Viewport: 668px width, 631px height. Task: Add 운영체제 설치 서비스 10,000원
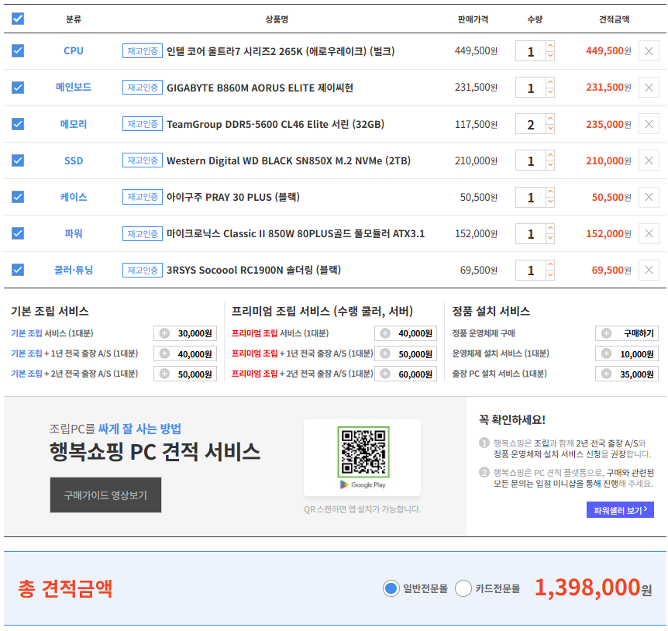tap(627, 353)
